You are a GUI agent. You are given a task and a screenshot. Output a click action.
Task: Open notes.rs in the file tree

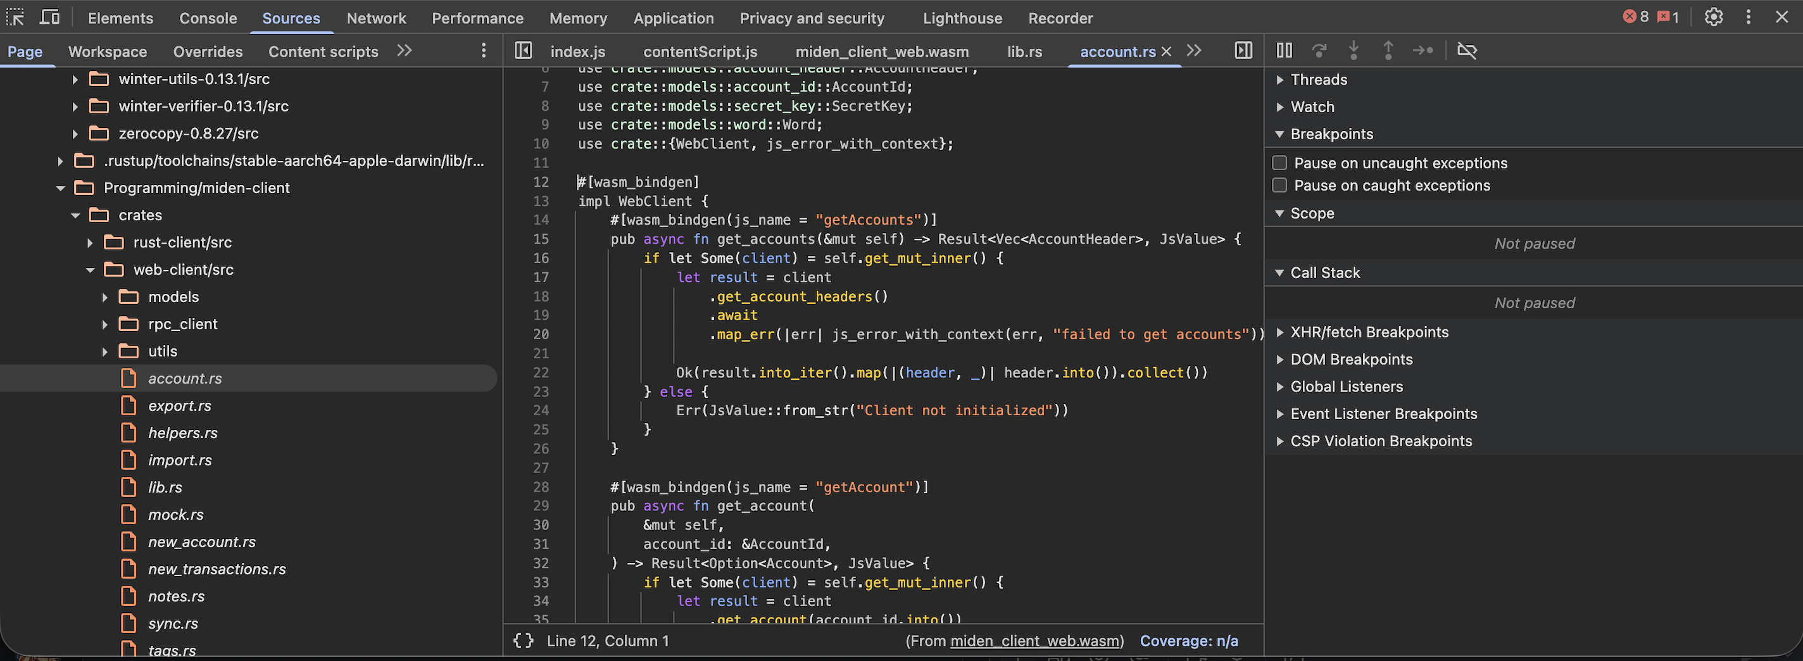[x=177, y=596]
